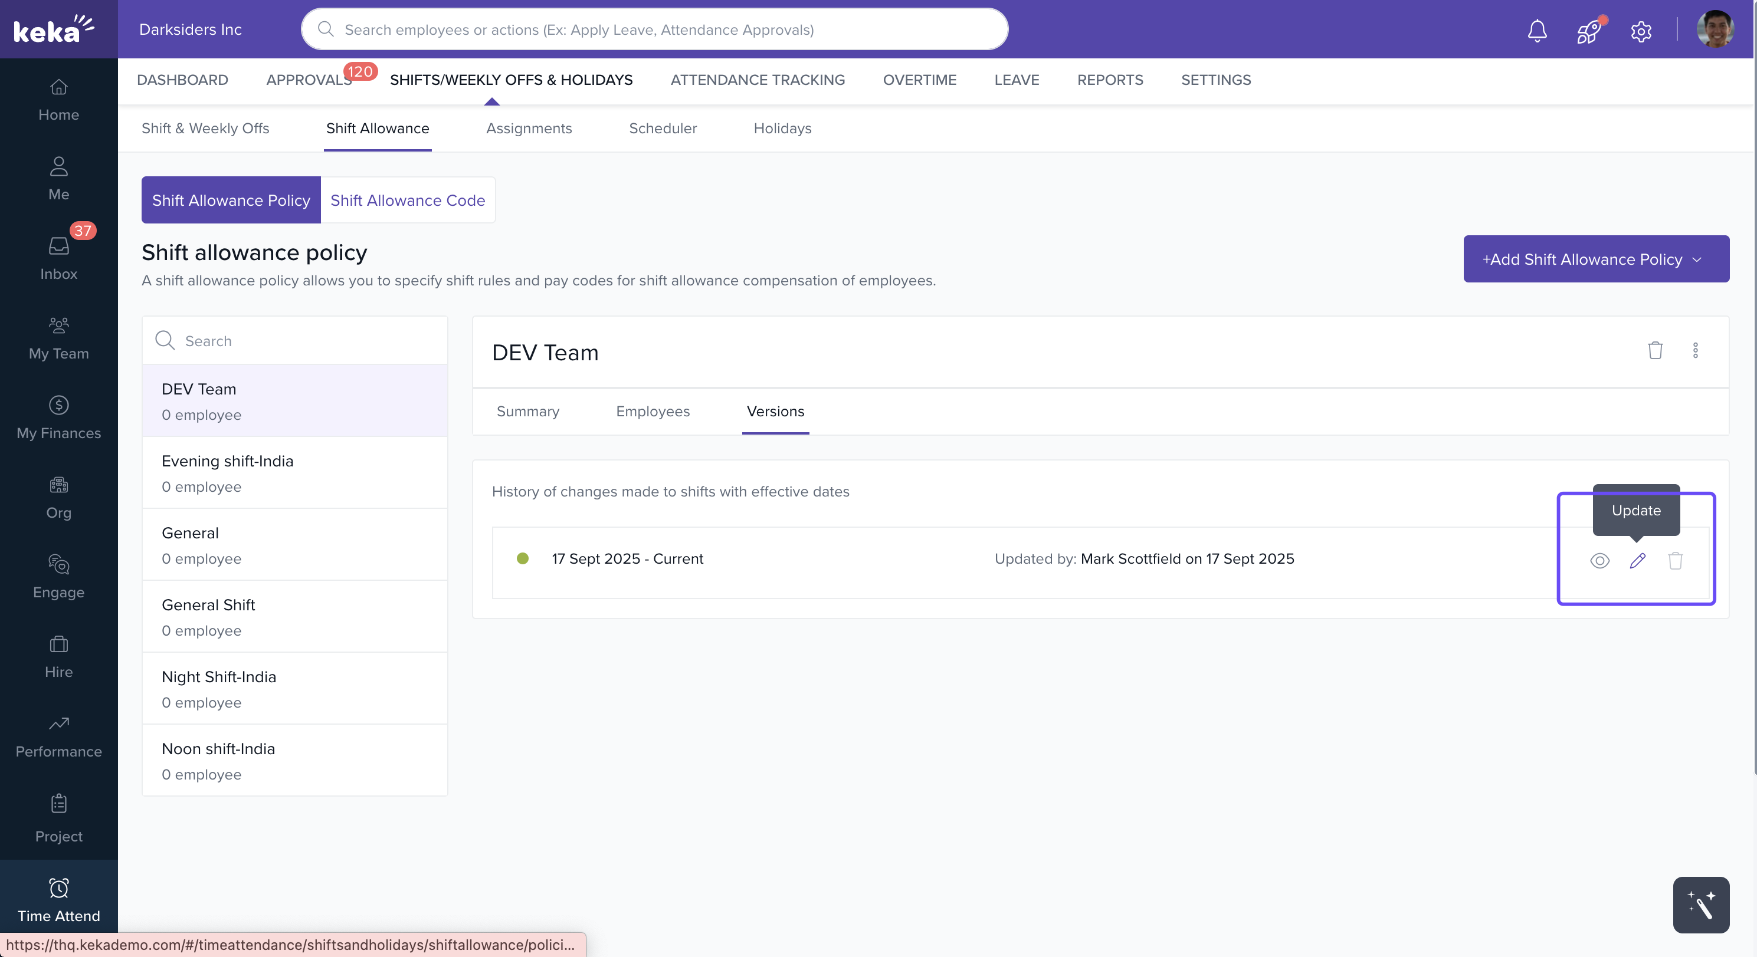Open user profile avatar menu
The image size is (1757, 957).
[x=1715, y=30]
